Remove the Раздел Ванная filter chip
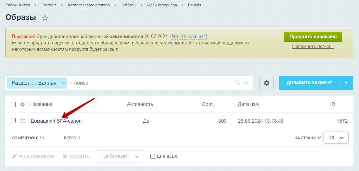 coord(64,83)
